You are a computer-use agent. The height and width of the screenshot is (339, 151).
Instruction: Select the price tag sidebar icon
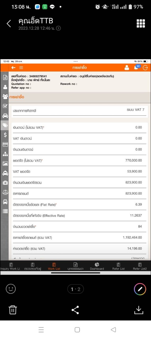click(5, 125)
